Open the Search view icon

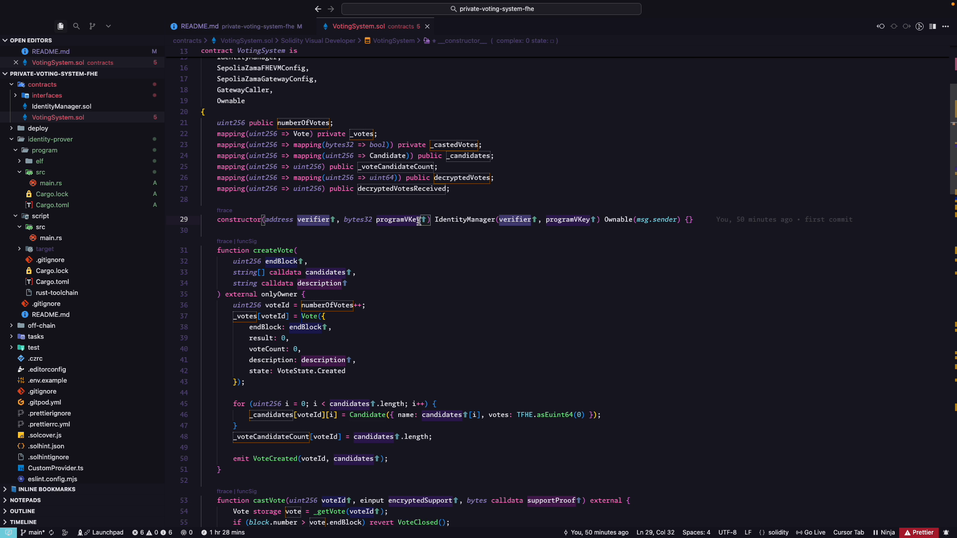[x=76, y=26]
